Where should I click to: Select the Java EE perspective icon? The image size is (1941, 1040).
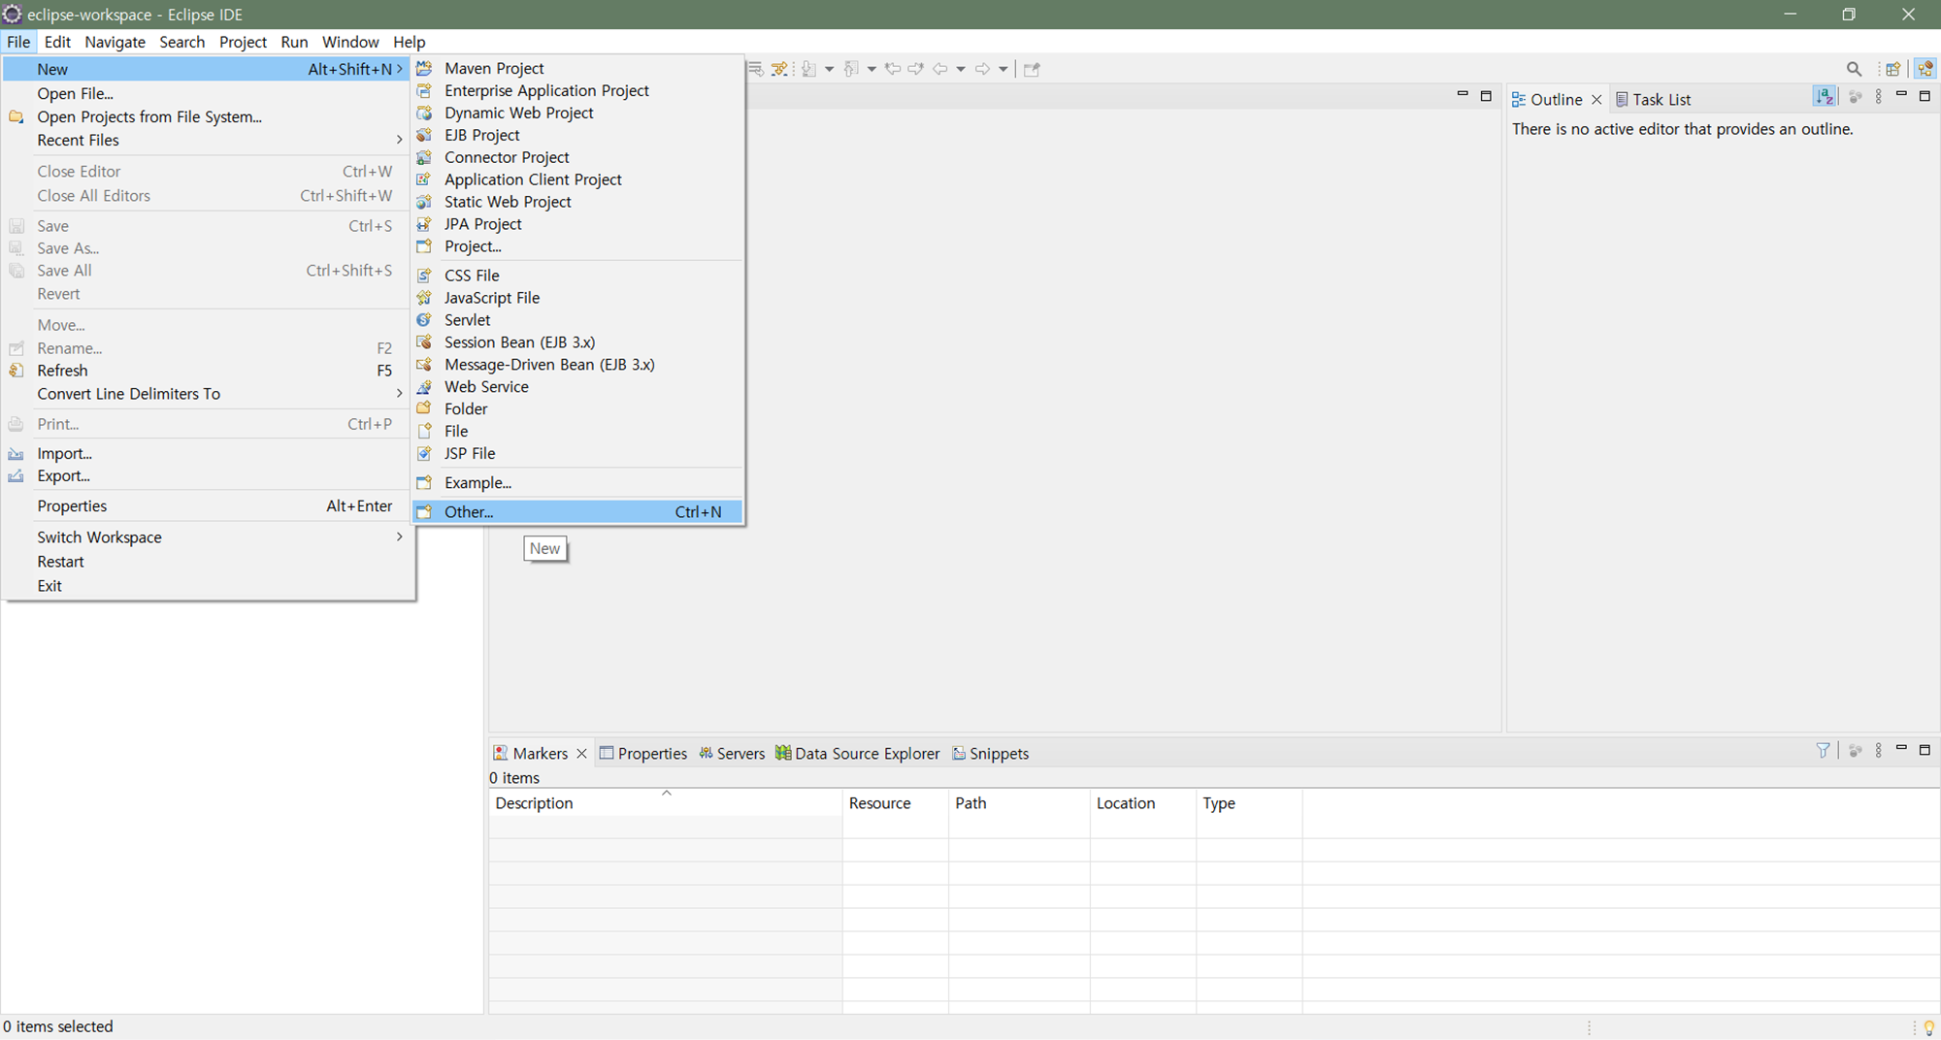point(1925,69)
